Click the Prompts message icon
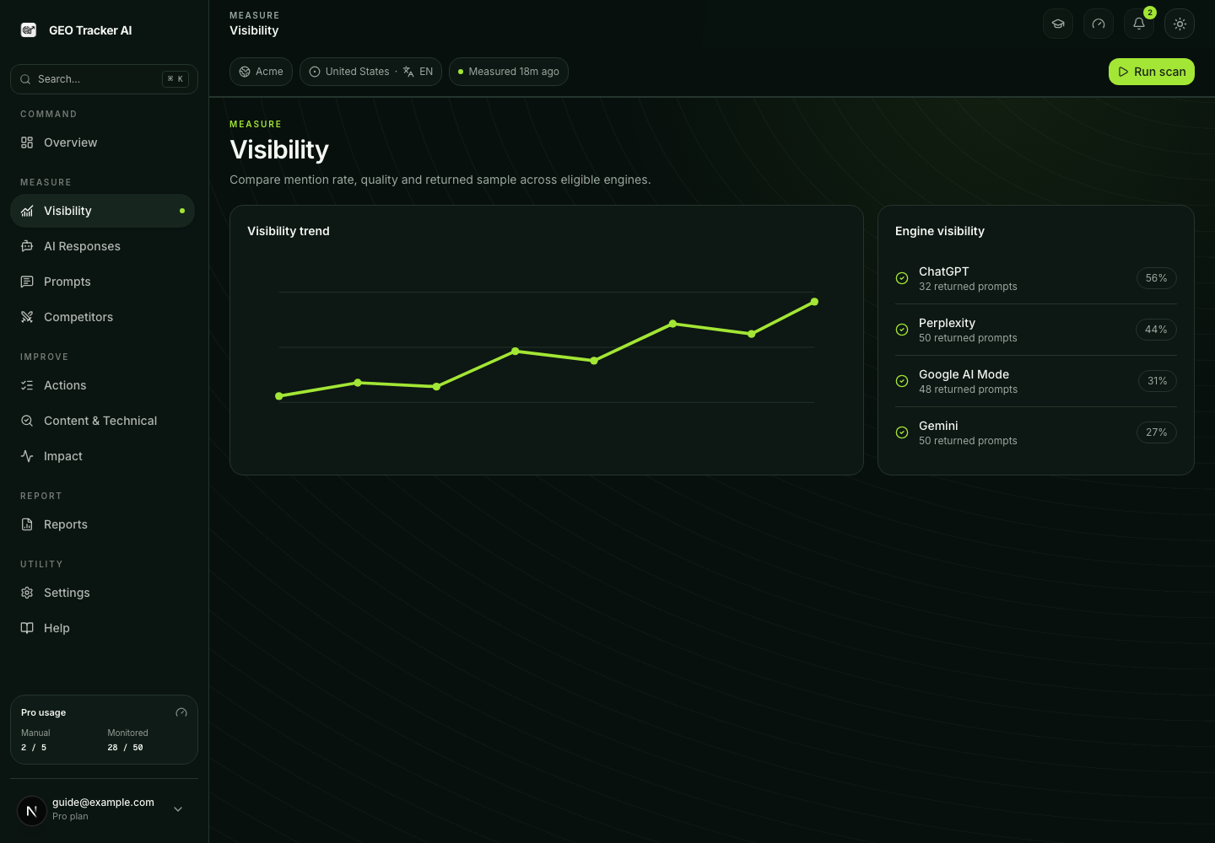 click(27, 282)
